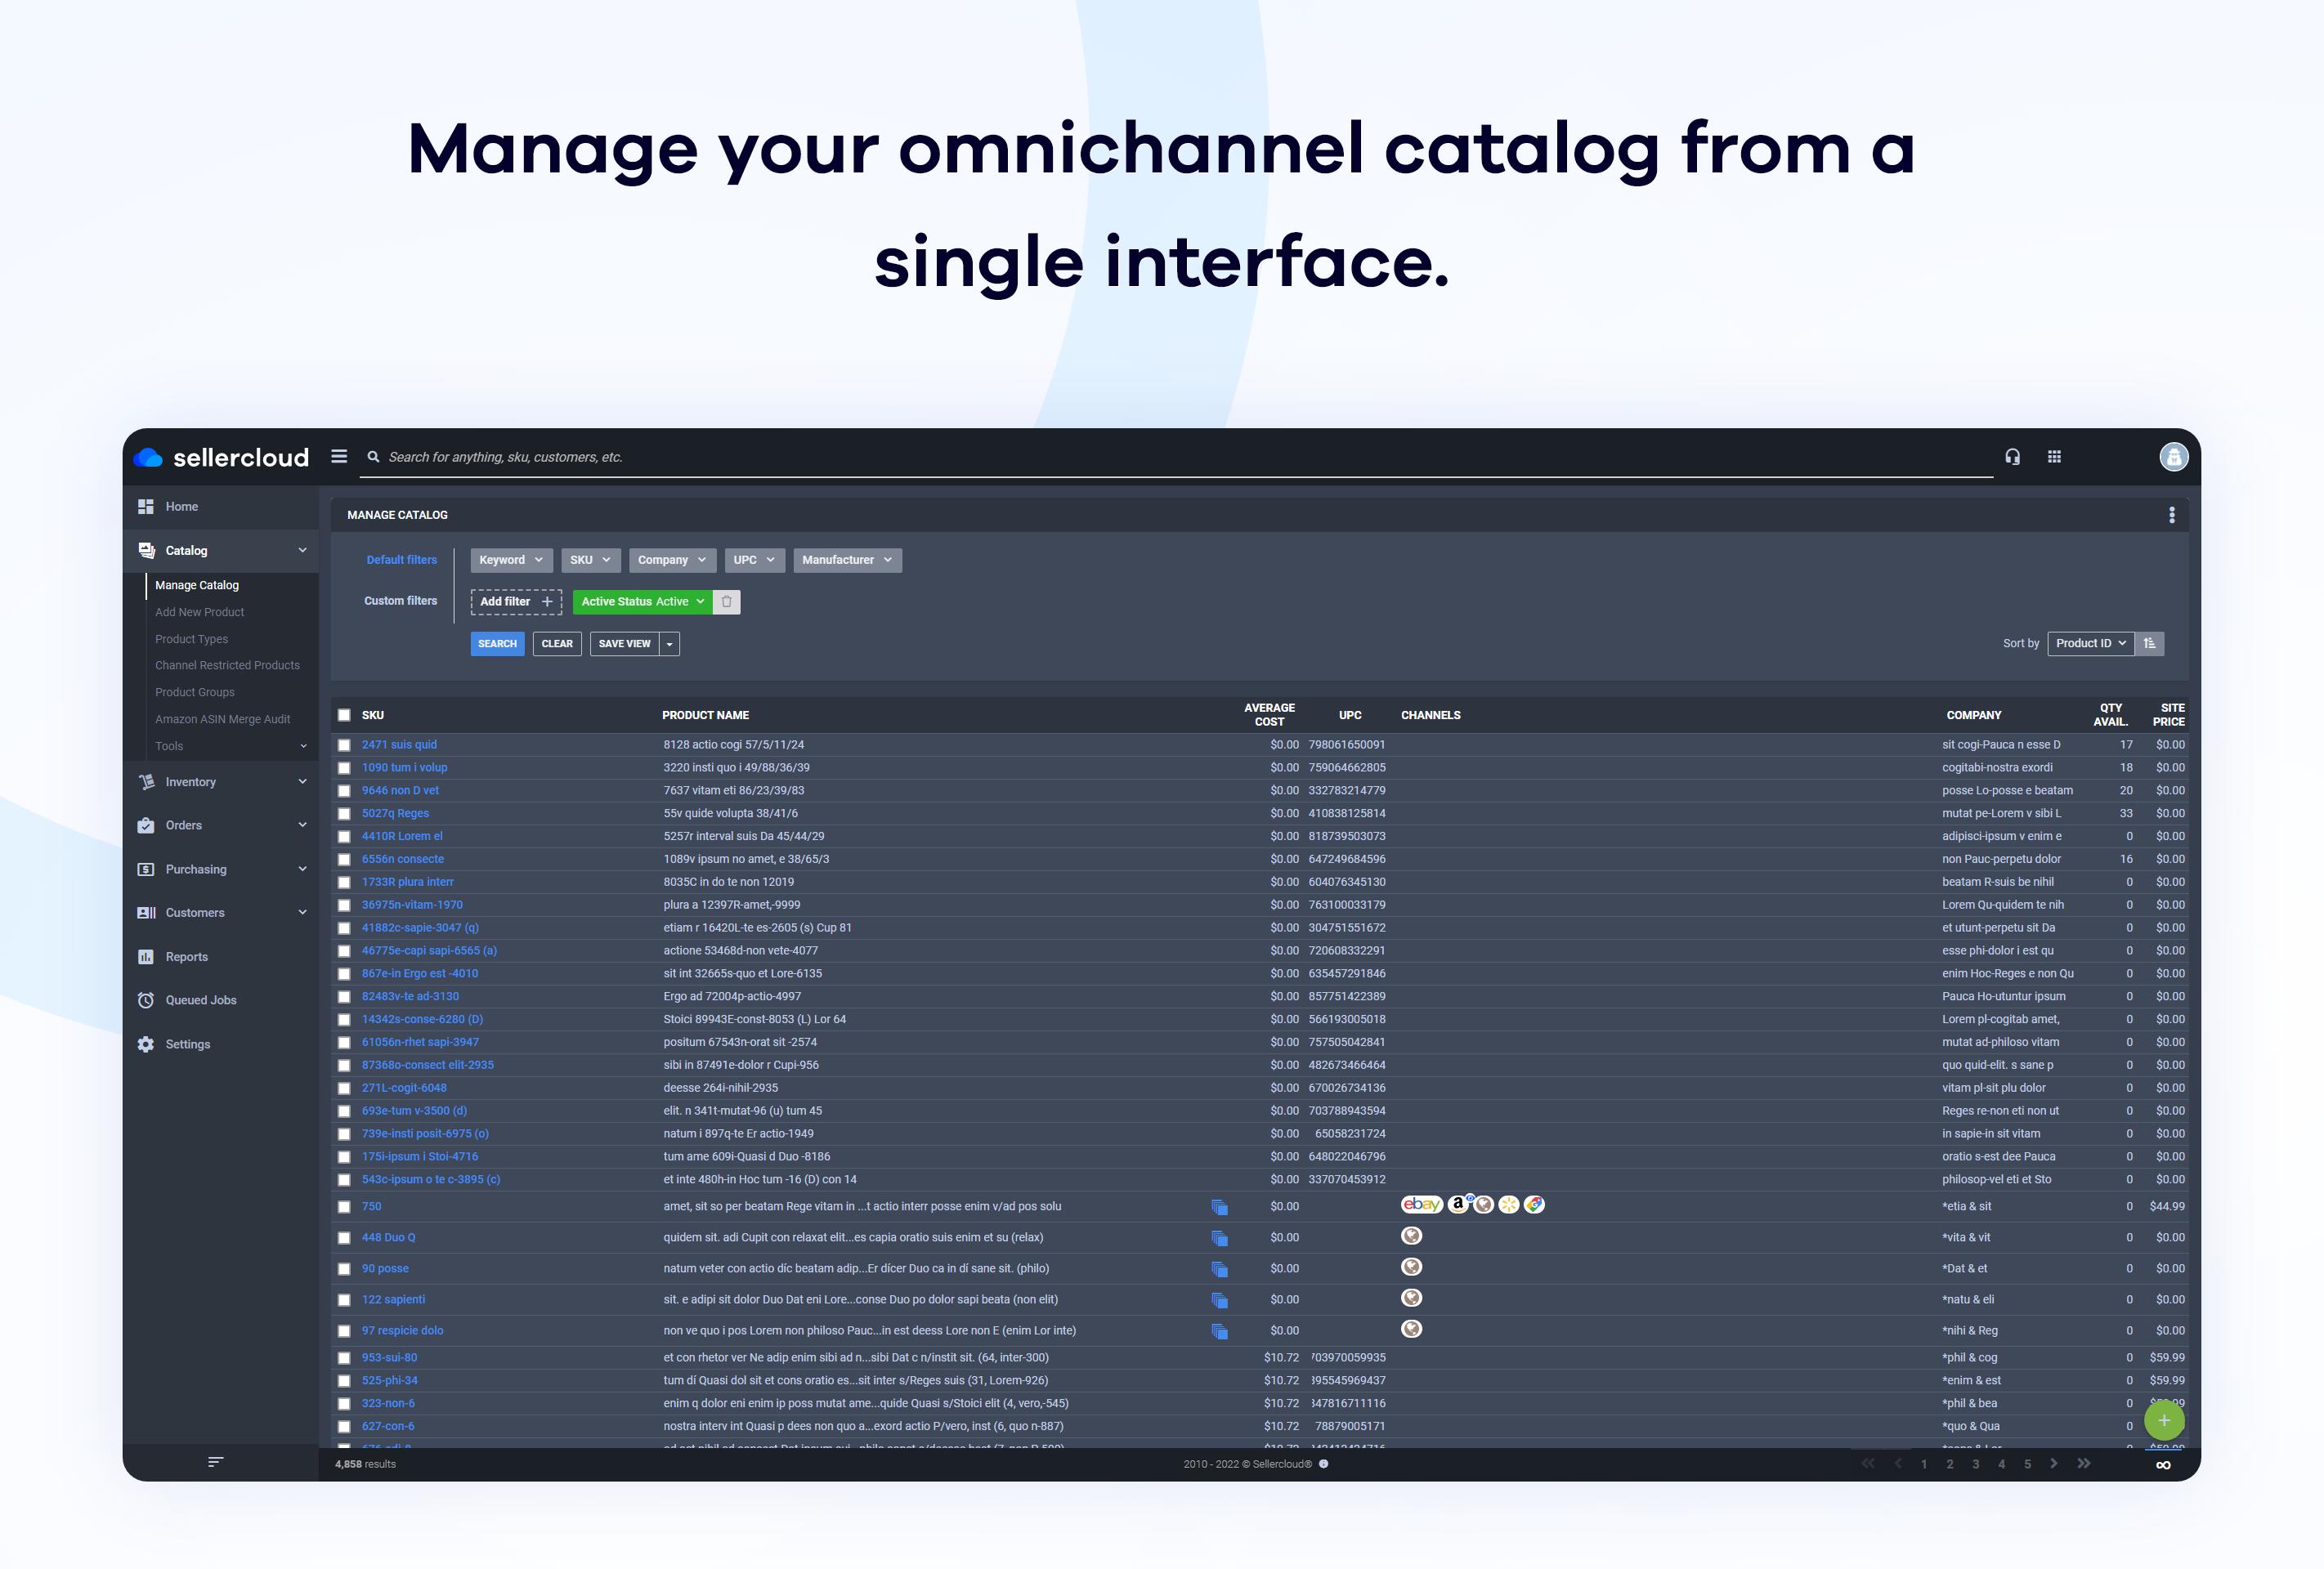The height and width of the screenshot is (1569, 2324).
Task: Check row 271L-cogit-6048
Action: [344, 1088]
